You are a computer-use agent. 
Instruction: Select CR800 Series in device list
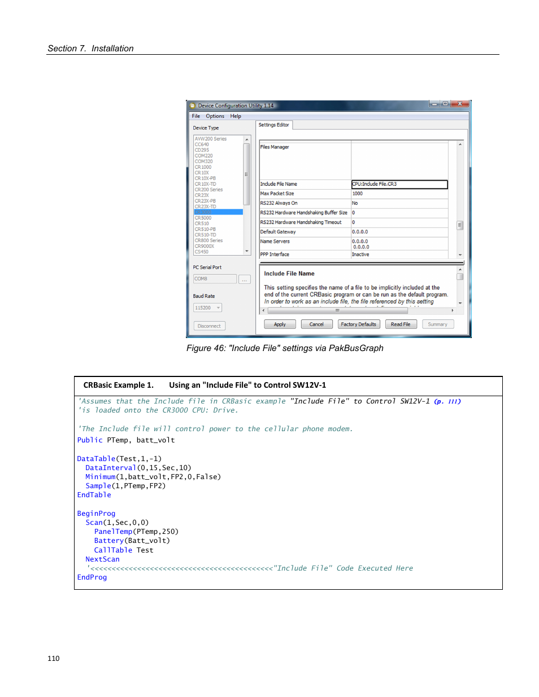point(208,240)
